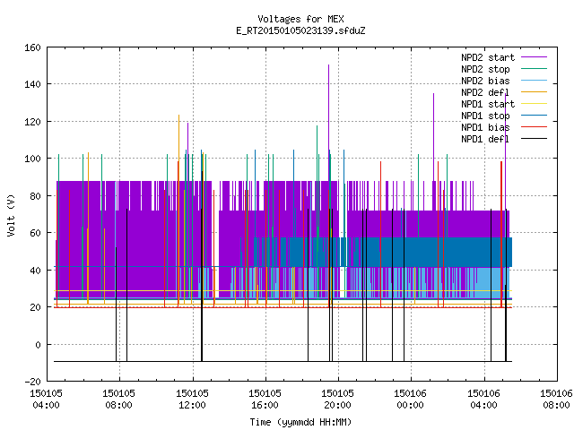The width and height of the screenshot is (574, 430).
Task: Select the NPD2 bias legend entry
Action: pyautogui.click(x=485, y=81)
